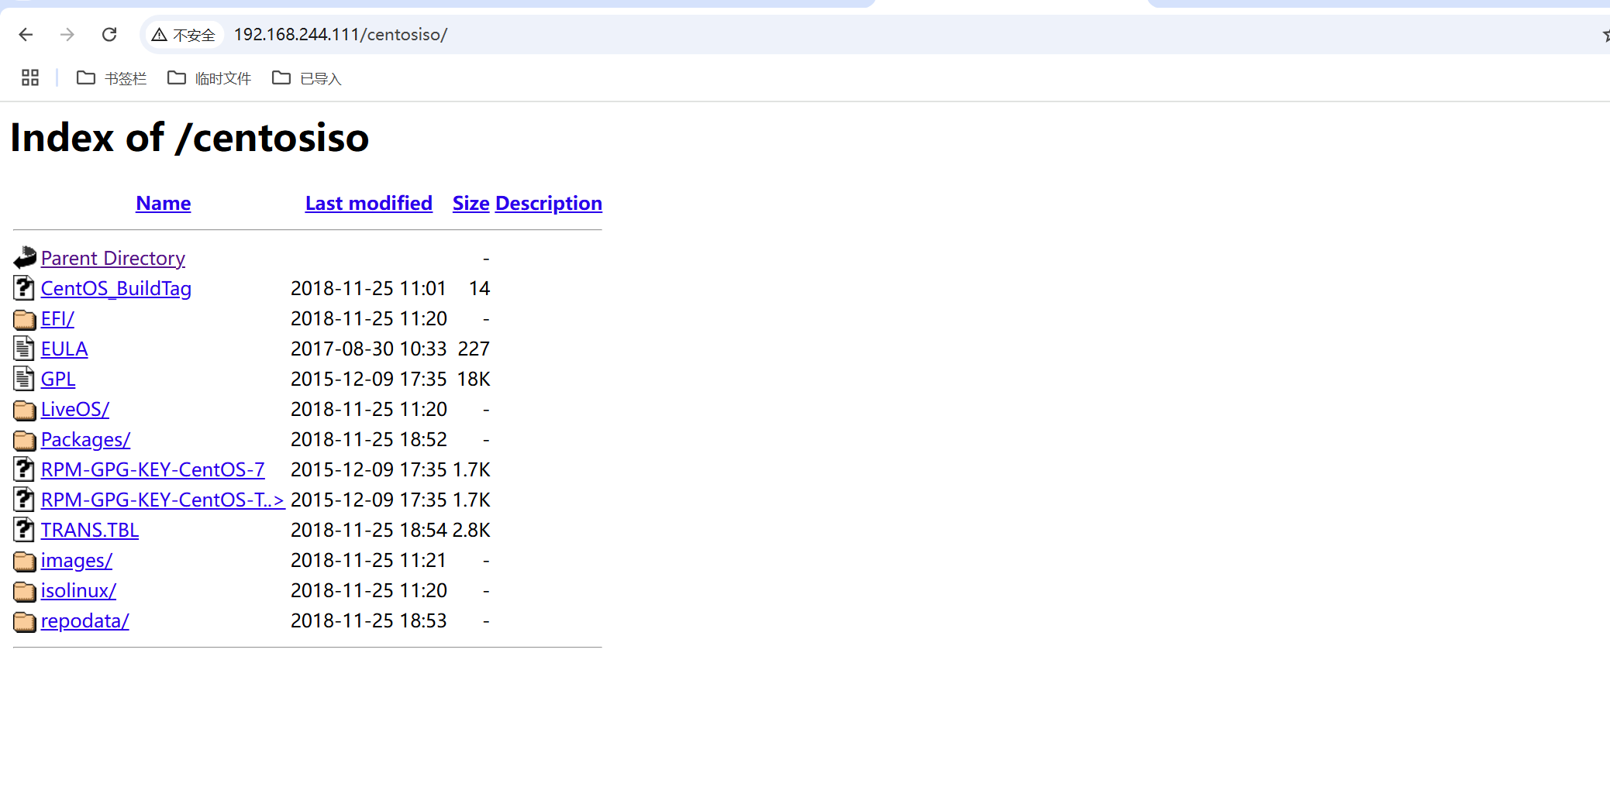Open the 临时文件 bookmarks folder
This screenshot has width=1610, height=811.
click(209, 78)
